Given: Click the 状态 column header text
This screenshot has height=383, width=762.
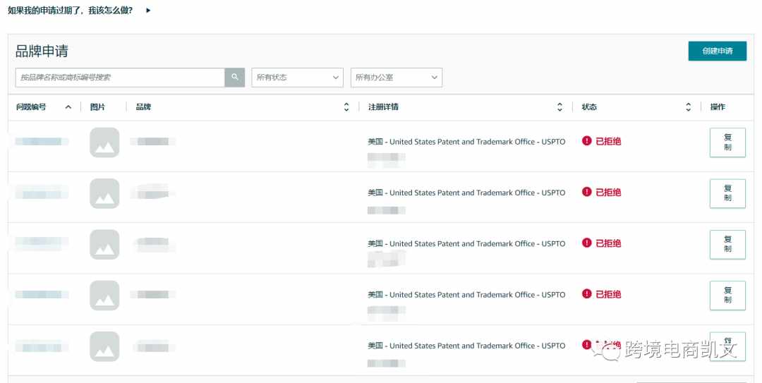Looking at the screenshot, I should pos(589,107).
